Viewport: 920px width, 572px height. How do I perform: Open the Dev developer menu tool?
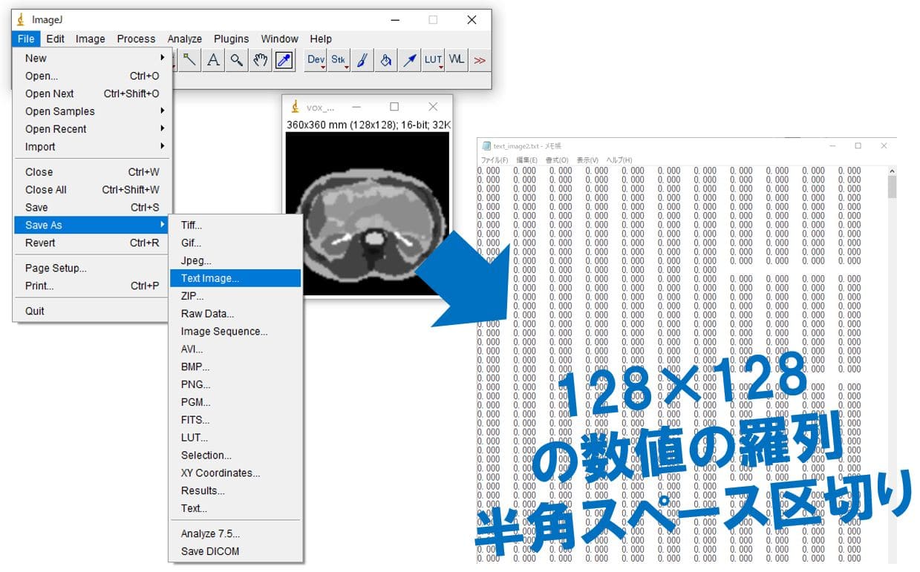coord(316,60)
